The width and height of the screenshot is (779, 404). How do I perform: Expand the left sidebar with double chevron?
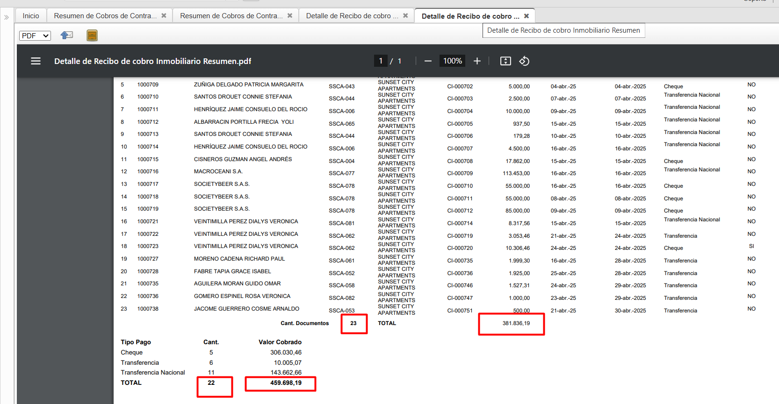tap(7, 17)
